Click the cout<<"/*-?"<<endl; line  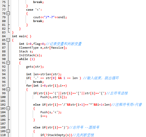click(50, 17)
